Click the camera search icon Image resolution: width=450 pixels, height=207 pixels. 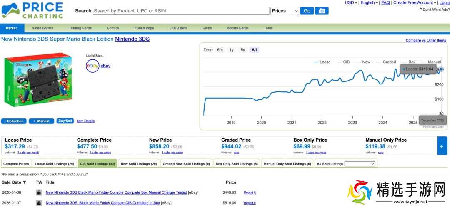[322, 11]
